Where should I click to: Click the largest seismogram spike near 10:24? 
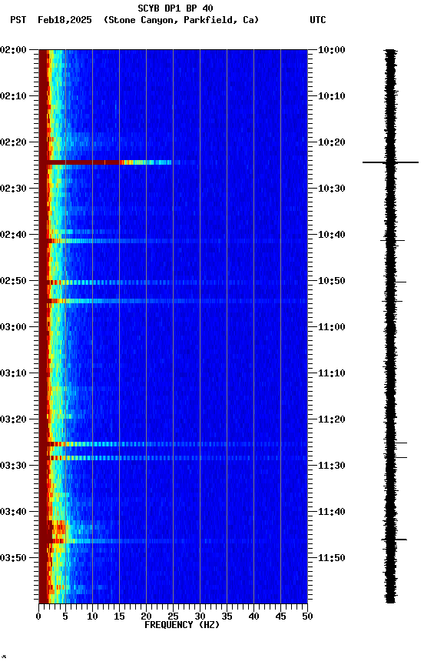390,162
